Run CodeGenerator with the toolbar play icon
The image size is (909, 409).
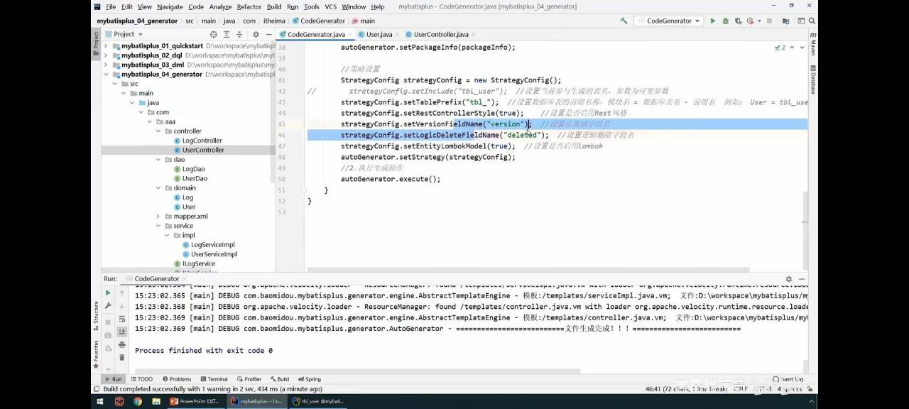[713, 21]
